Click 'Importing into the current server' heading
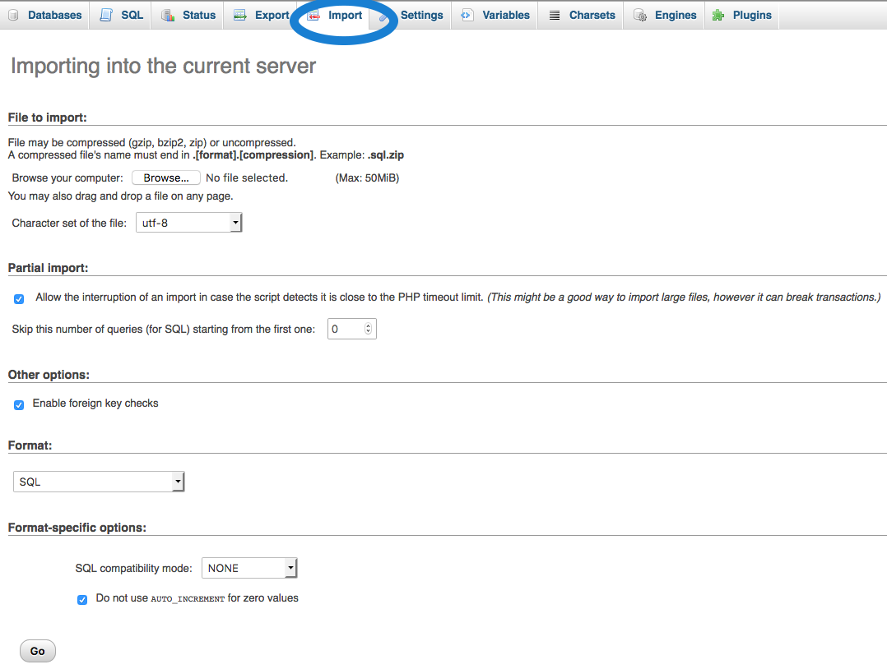This screenshot has height=669, width=887. (164, 66)
